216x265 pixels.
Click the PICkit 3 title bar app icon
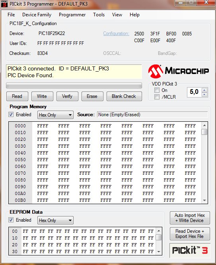pyautogui.click(x=4, y=4)
